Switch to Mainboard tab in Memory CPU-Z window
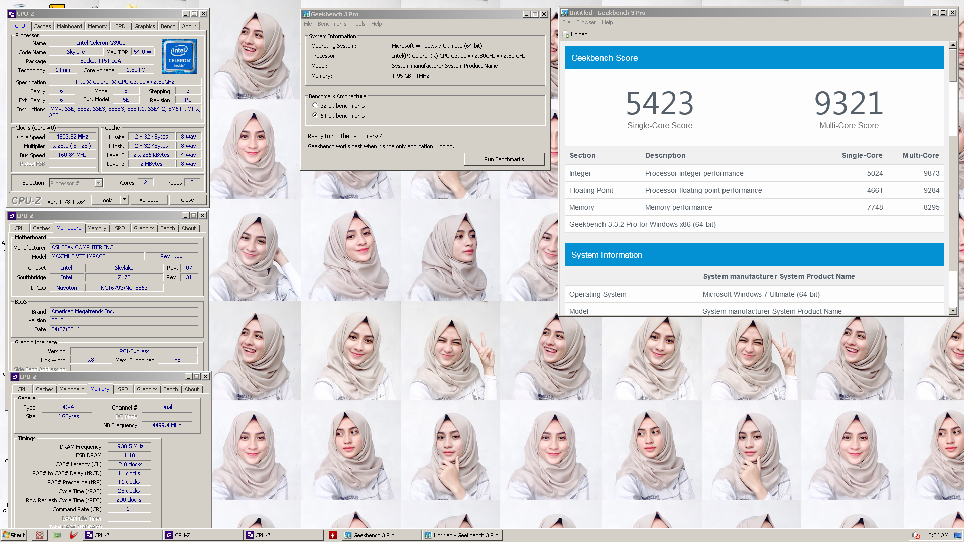 (72, 389)
